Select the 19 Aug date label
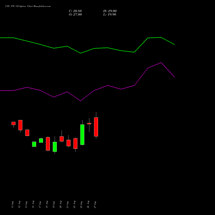 [x=54, y=205]
